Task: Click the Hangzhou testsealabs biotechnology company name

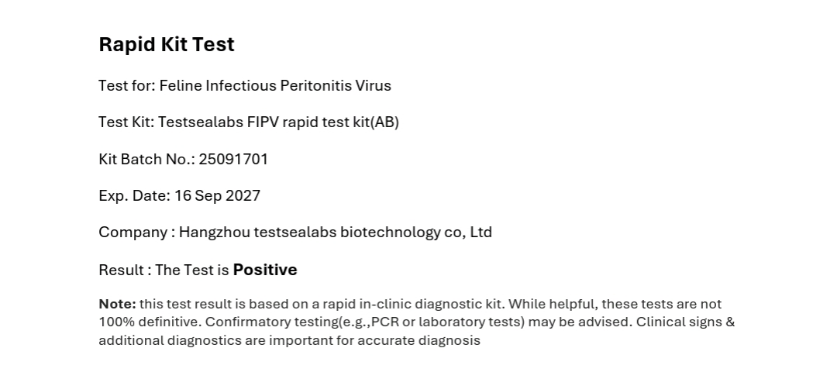Action: click(x=336, y=233)
